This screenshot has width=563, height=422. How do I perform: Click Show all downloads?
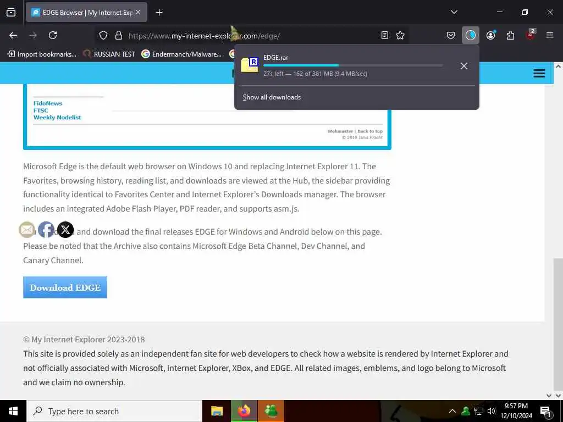272,97
